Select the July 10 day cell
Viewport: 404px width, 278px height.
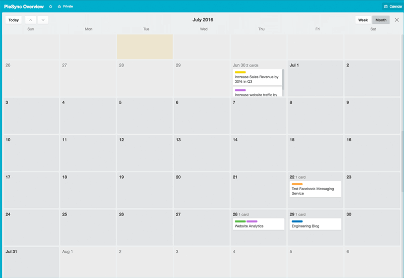click(x=31, y=153)
